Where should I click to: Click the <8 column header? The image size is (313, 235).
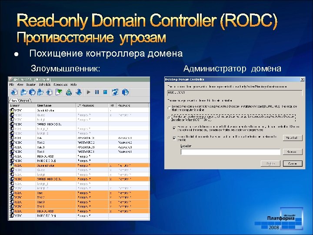click(x=113, y=105)
